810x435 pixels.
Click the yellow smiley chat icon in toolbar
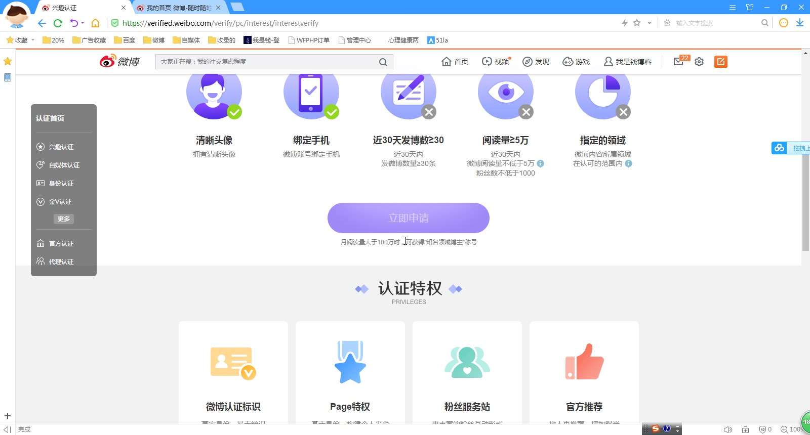(x=784, y=23)
